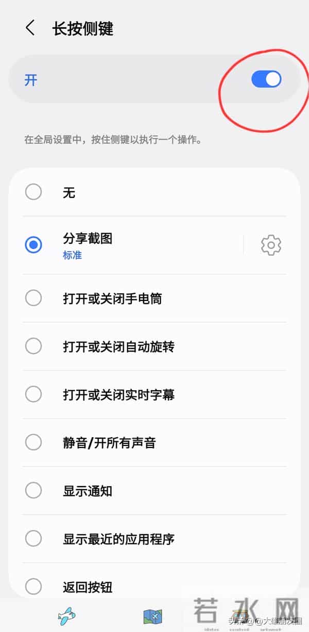Viewport: 309px width, 632px height.
Task: Select the 无 option
Action: [x=33, y=191]
